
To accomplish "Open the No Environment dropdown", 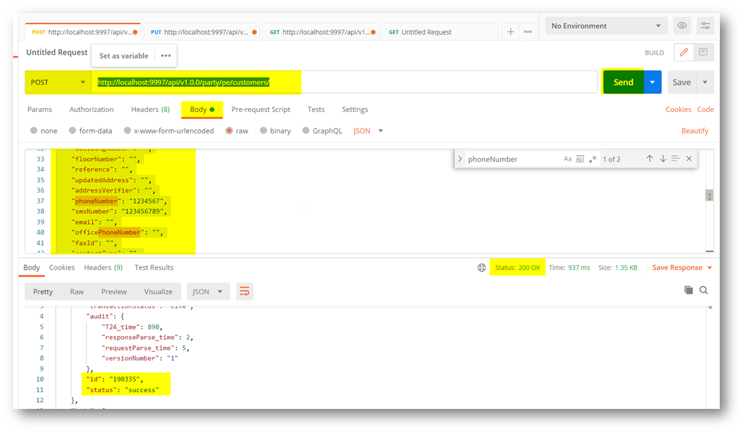I will pos(605,26).
